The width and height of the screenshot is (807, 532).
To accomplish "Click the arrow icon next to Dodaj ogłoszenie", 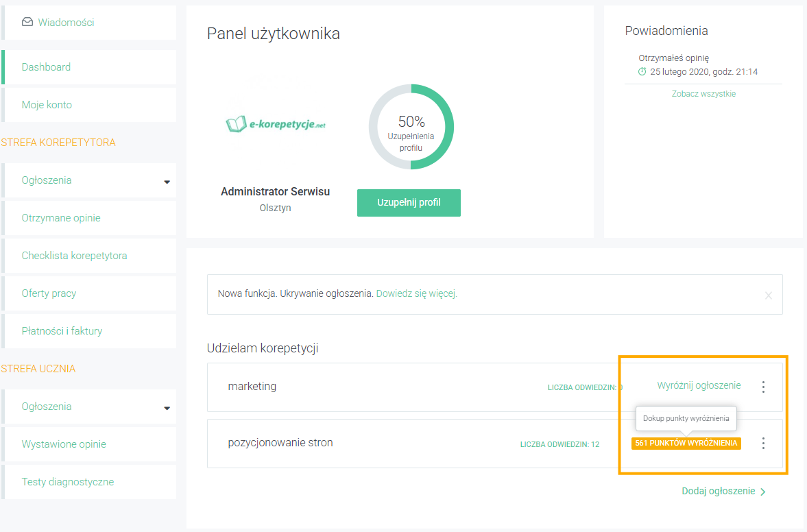I will point(763,492).
